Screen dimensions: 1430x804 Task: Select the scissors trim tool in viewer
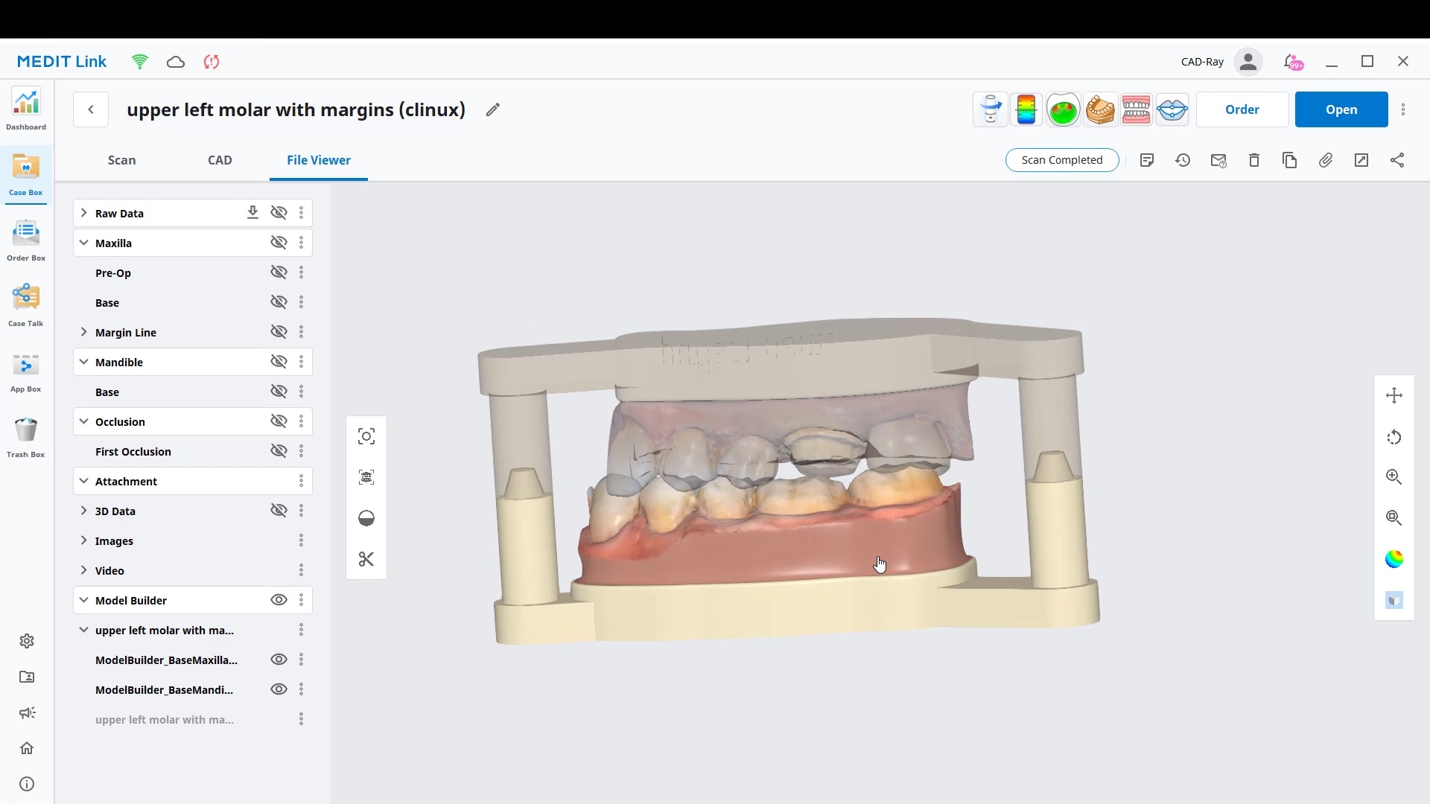[366, 559]
